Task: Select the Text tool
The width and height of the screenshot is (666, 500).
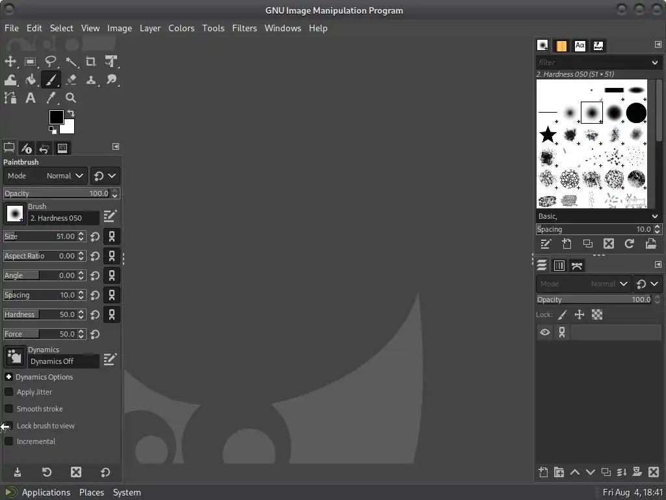Action: pyautogui.click(x=30, y=98)
